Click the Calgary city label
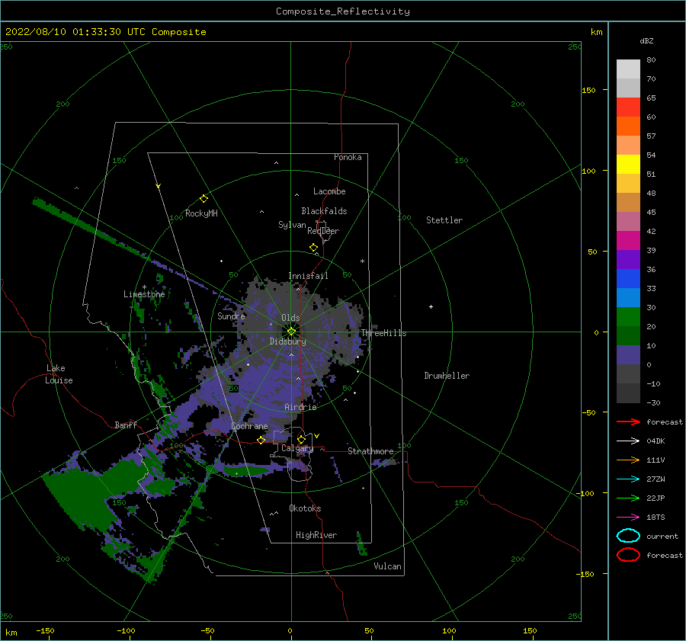 click(297, 448)
